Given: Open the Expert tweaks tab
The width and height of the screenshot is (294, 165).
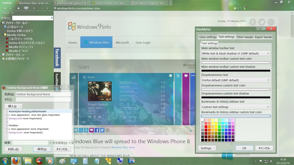Looking at the screenshot, I should point(264,37).
